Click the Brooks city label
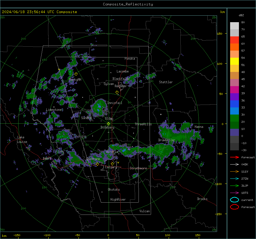Viewport: 256px width, 239px height. (x=202, y=199)
